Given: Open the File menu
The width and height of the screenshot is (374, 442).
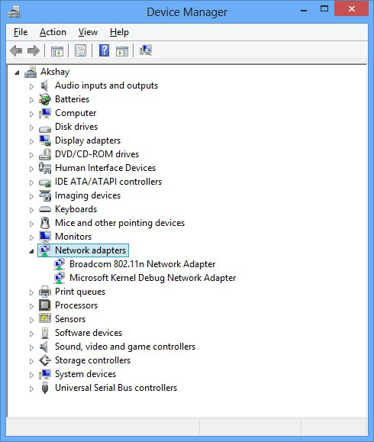Looking at the screenshot, I should [x=21, y=32].
